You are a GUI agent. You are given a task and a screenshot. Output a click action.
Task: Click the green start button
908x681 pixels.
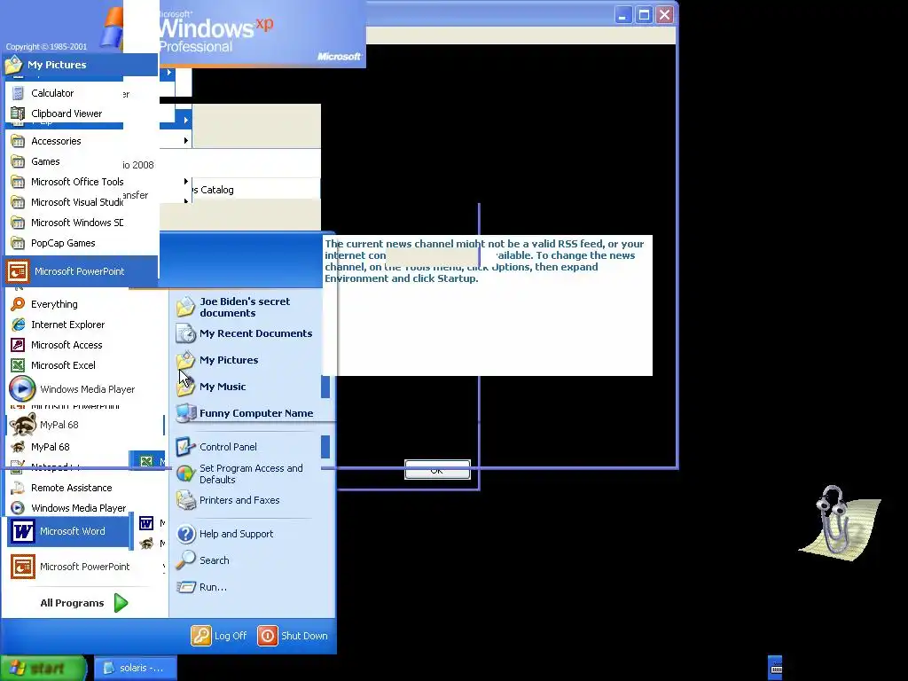pos(43,669)
